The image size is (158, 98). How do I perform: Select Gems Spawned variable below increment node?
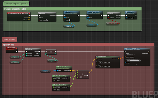pos(52,61)
